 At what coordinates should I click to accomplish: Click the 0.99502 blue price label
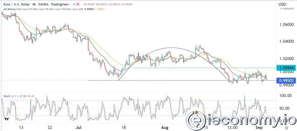(x=286, y=81)
